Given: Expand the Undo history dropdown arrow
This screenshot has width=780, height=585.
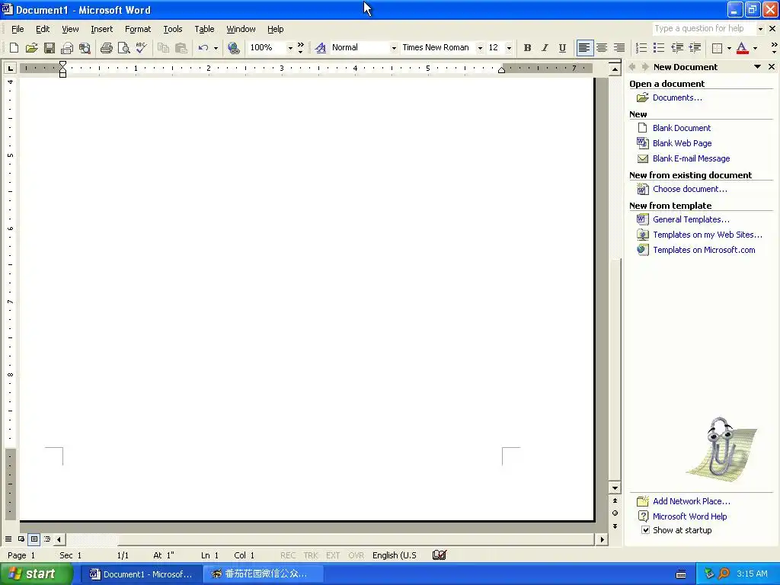Looking at the screenshot, I should [x=216, y=48].
